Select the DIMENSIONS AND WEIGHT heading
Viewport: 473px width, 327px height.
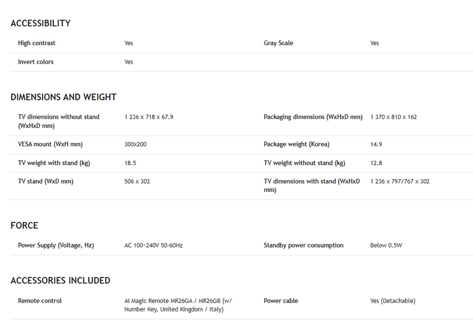tap(63, 97)
